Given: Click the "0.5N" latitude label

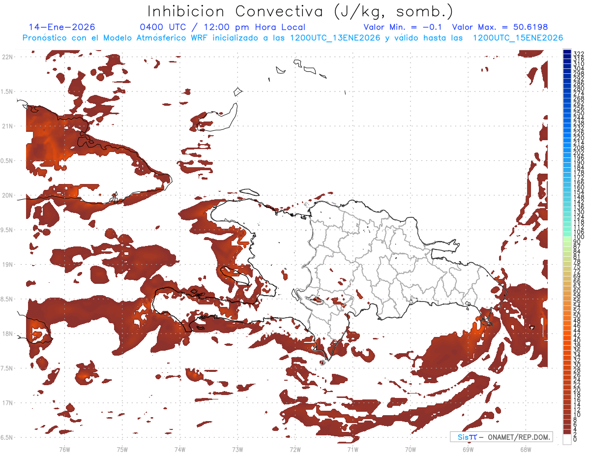Looking at the screenshot, I should 7,161.
